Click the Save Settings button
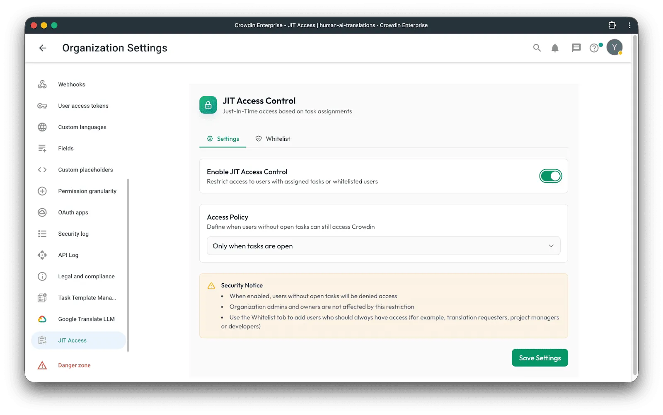This screenshot has width=663, height=415. 540,358
